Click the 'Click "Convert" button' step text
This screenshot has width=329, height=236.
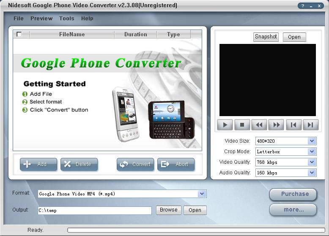coord(59,110)
